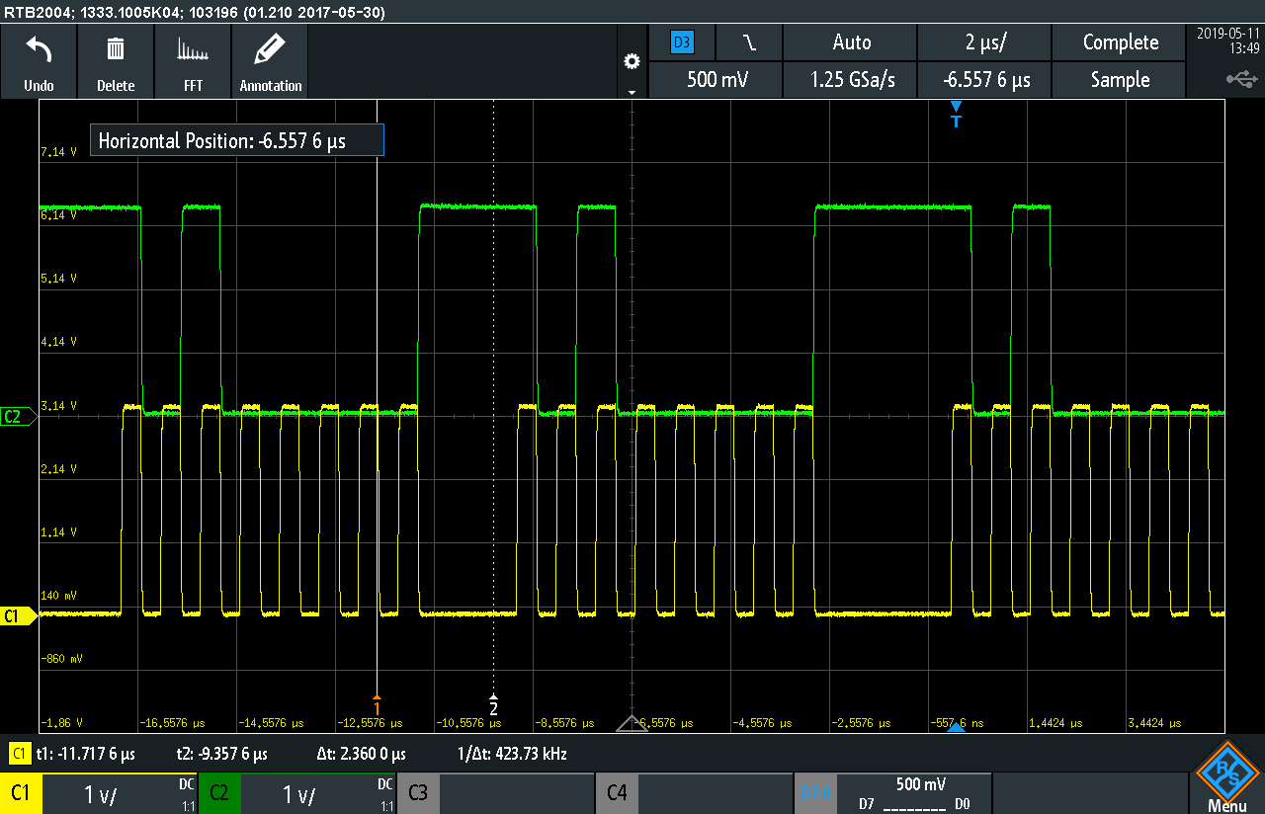Open the R&S Menu button
The width and height of the screenshot is (1265, 814).
click(x=1226, y=777)
